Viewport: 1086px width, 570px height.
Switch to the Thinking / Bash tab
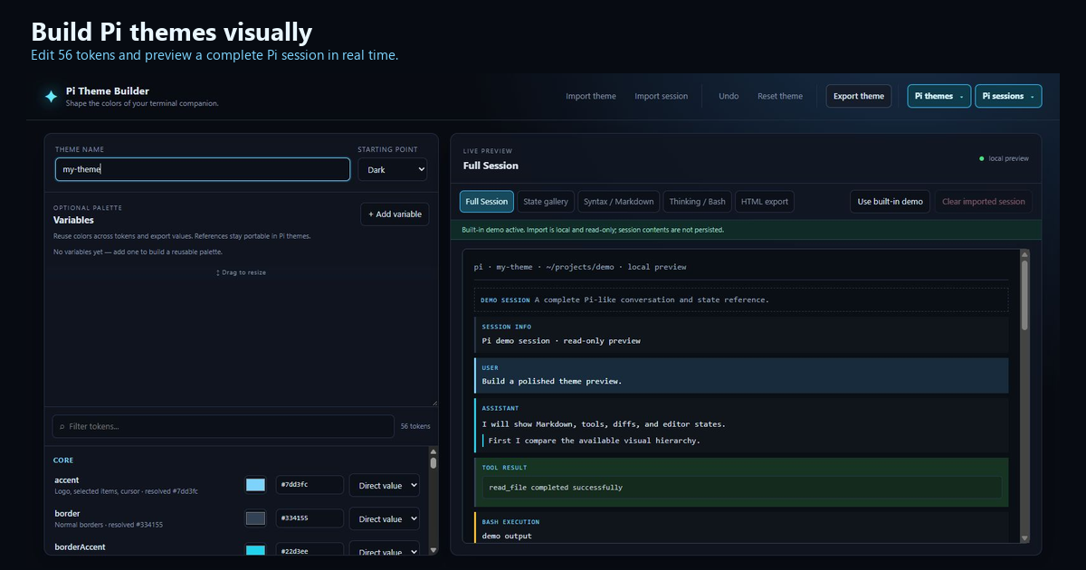(x=697, y=202)
